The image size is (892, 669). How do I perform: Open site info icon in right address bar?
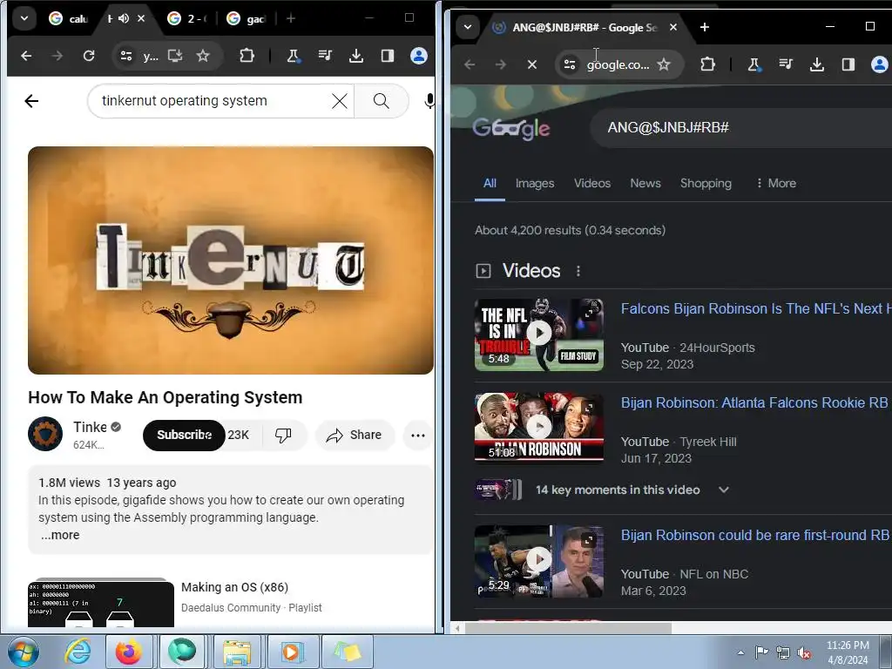[570, 64]
